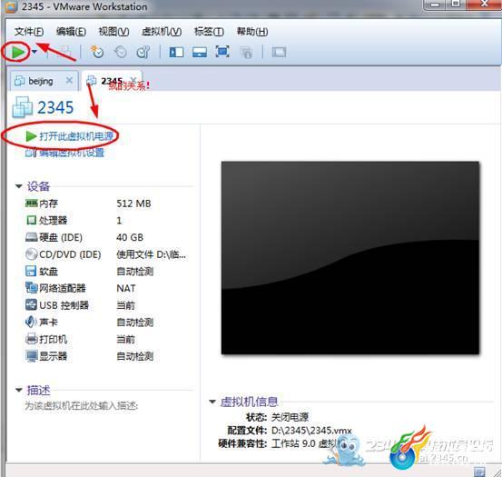
Task: Select the USB 控制器 device row
Action: point(105,305)
